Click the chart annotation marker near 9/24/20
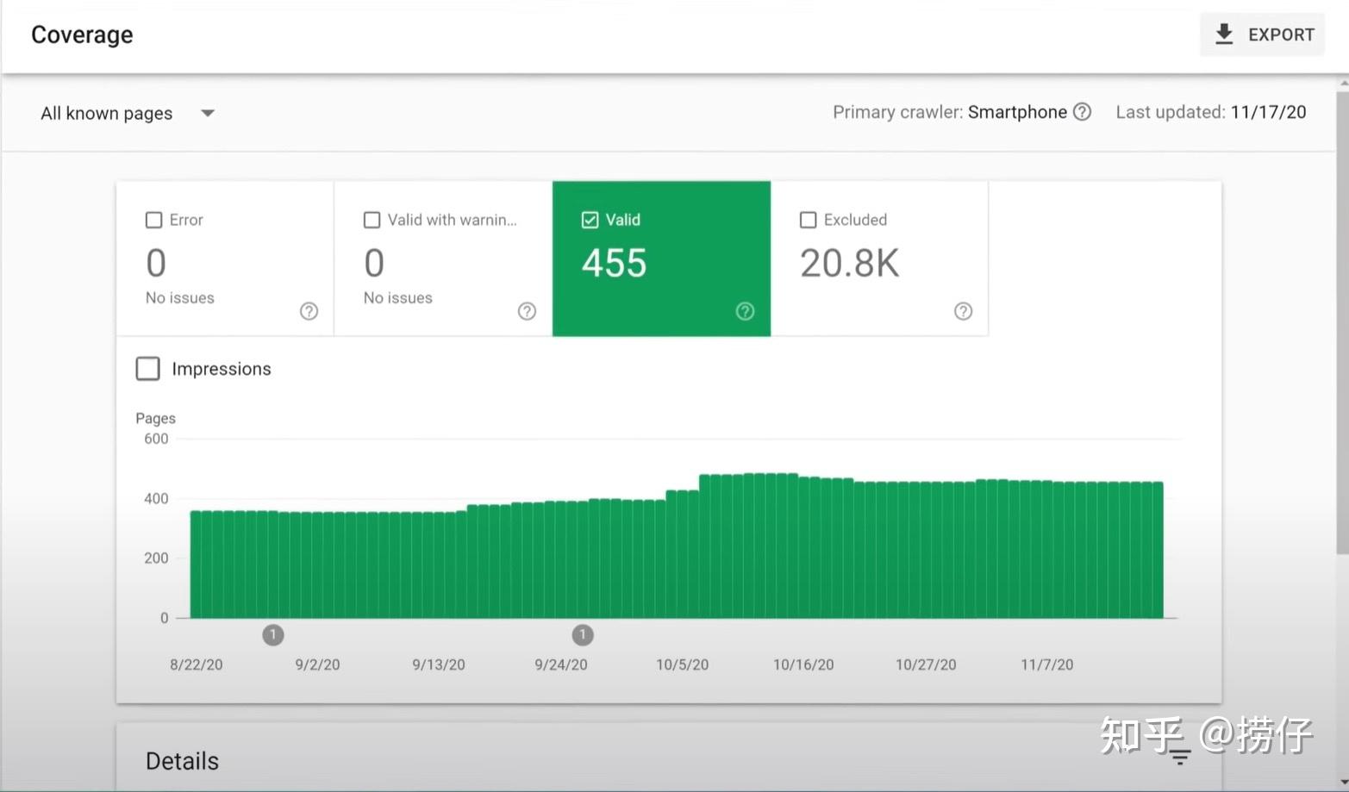 [583, 635]
